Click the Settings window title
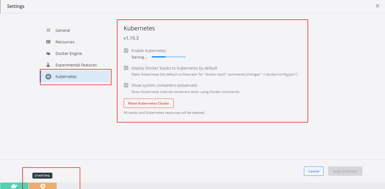Image resolution: width=385 pixels, height=189 pixels. (x=16, y=6)
